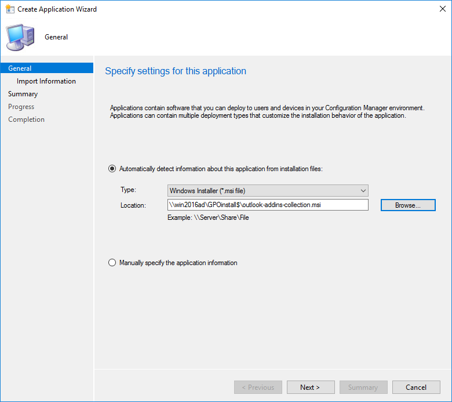Screen dimensions: 452x402
Task: Click the 'Location:' label
Action: point(133,205)
